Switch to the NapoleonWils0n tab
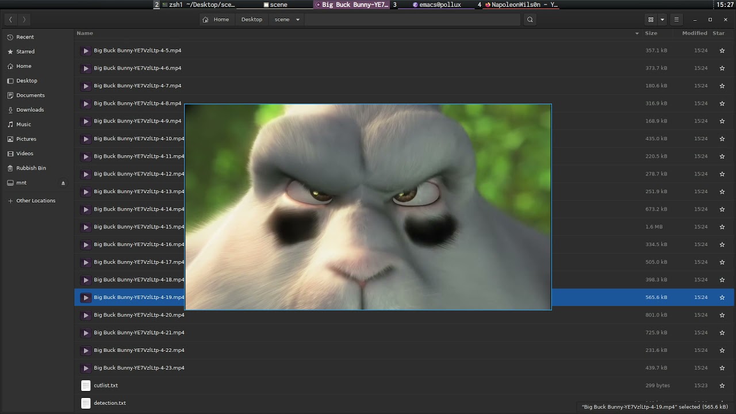Viewport: 736px width, 414px height. click(521, 5)
